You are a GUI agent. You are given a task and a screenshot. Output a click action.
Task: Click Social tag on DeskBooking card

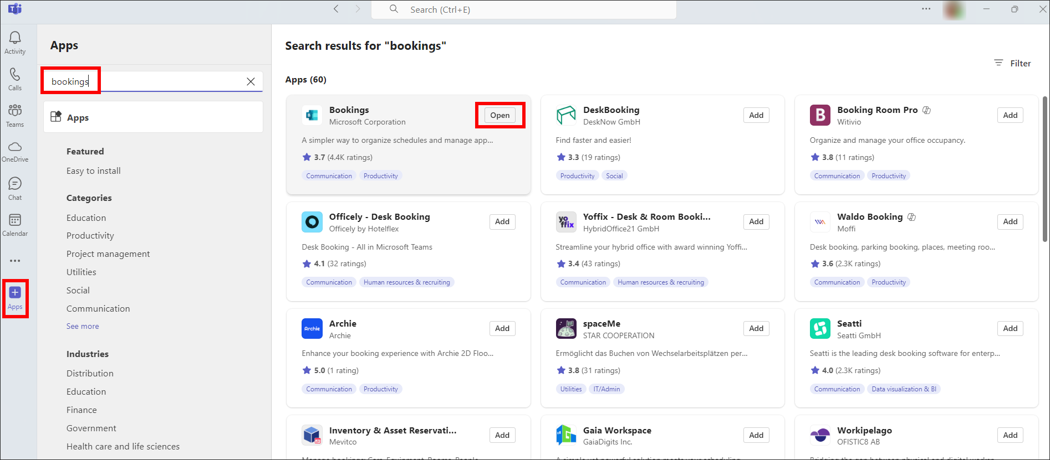[614, 176]
